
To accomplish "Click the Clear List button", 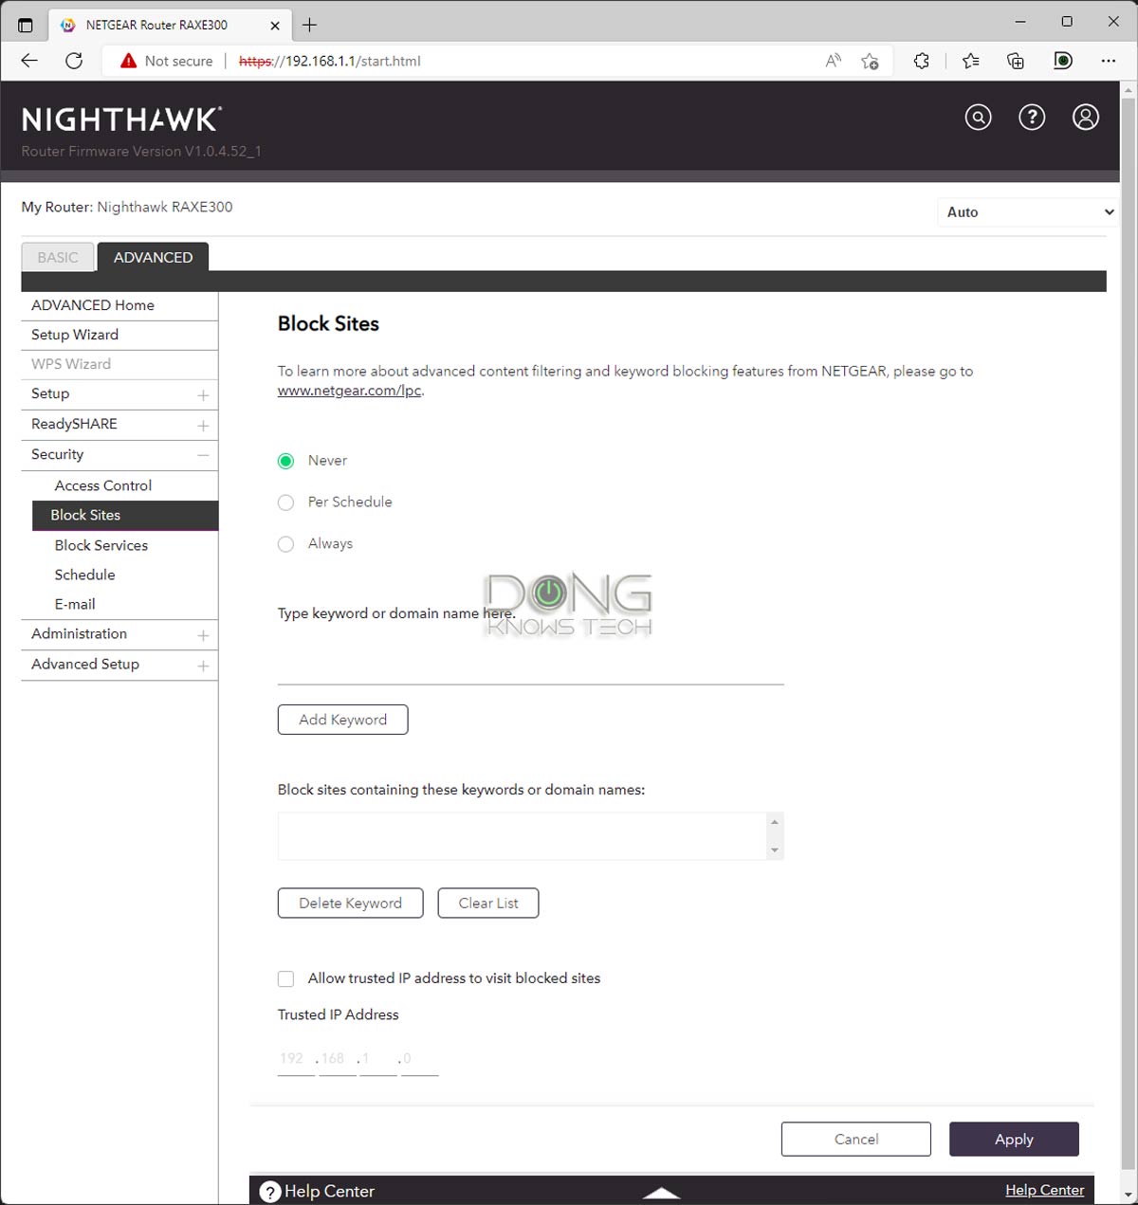I will pos(488,904).
